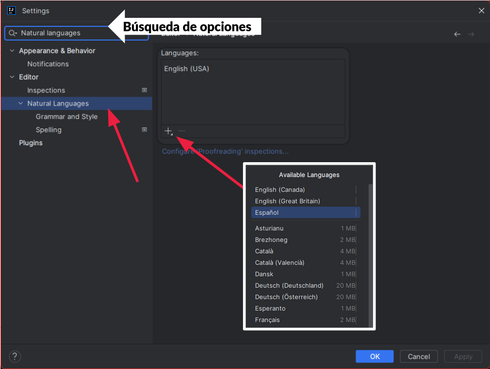This screenshot has width=490, height=369.
Task: Open Configure Proofreading inspections link
Action: pos(225,151)
